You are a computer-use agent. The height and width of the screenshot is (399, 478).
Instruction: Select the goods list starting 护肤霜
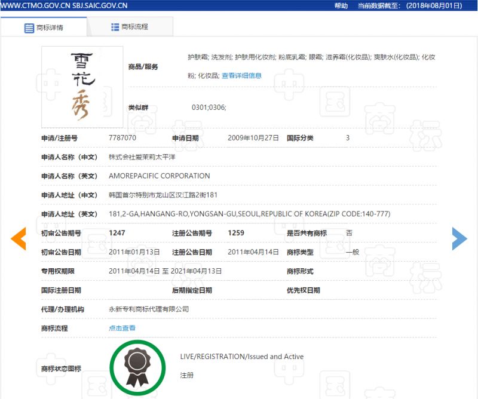(311, 66)
